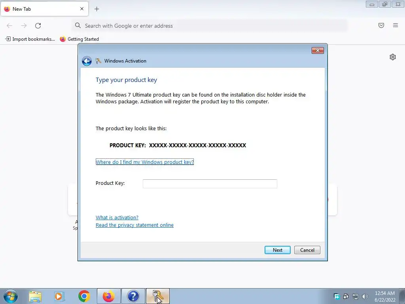The image size is (405, 304).
Task: Launch Windows Media Player from taskbar
Action: [x=59, y=296]
